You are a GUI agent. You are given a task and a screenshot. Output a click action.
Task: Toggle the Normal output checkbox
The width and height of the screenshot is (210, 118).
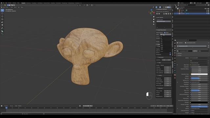[170, 53]
